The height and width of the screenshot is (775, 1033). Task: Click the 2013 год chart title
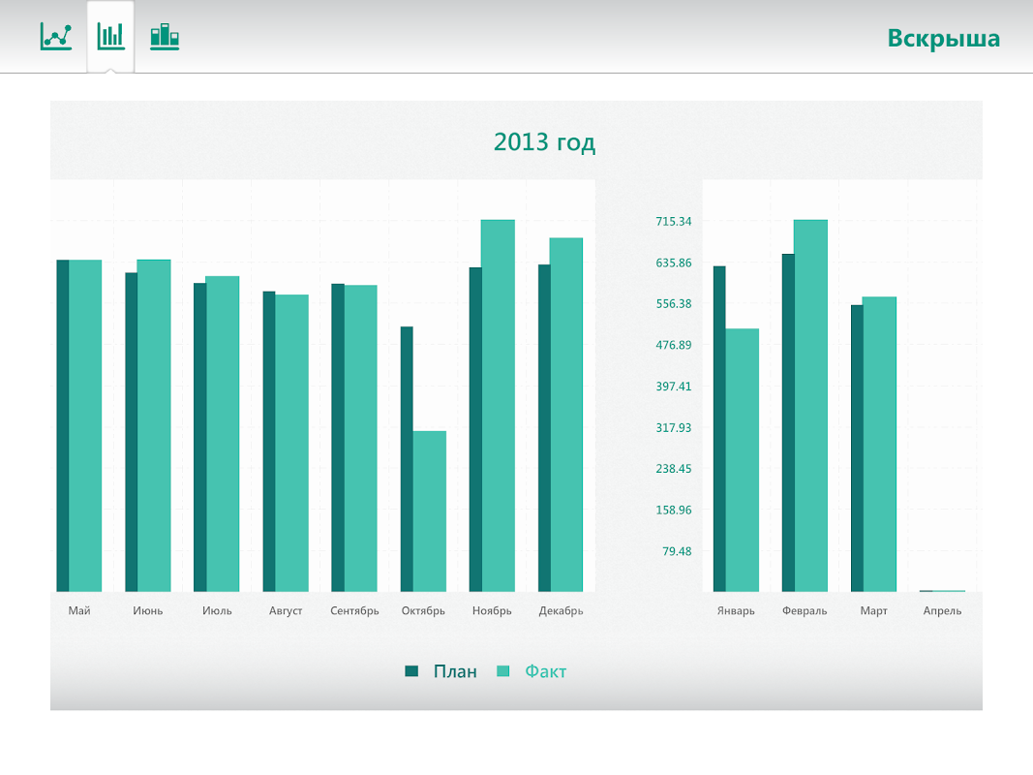[544, 141]
